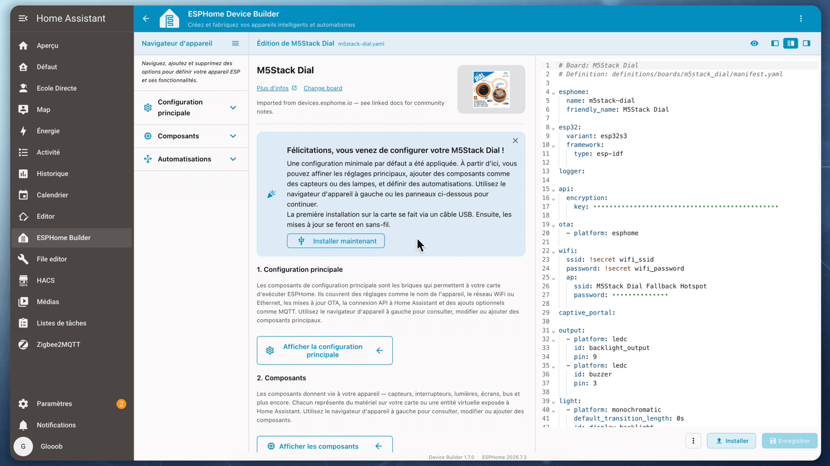Open Ecole Directe in the sidebar
The width and height of the screenshot is (830, 466).
(72, 88)
